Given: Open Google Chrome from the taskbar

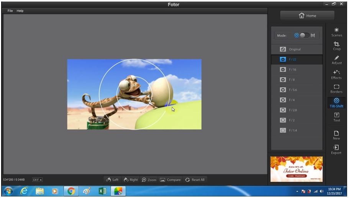Looking at the screenshot, I should tap(71, 191).
